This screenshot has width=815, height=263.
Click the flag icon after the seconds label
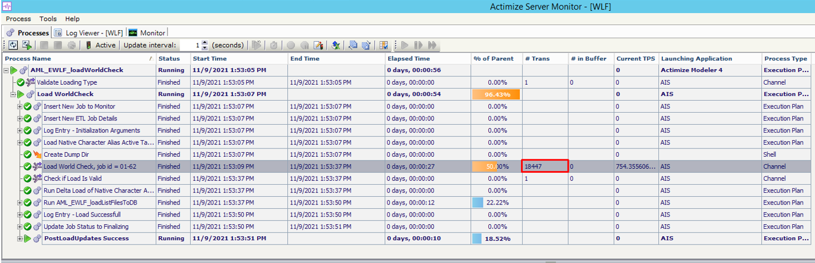pos(256,45)
